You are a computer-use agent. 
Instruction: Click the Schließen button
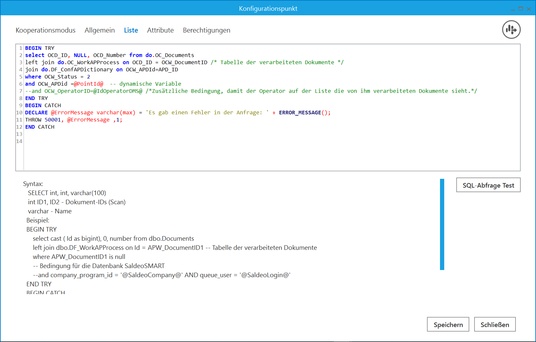[x=494, y=324]
